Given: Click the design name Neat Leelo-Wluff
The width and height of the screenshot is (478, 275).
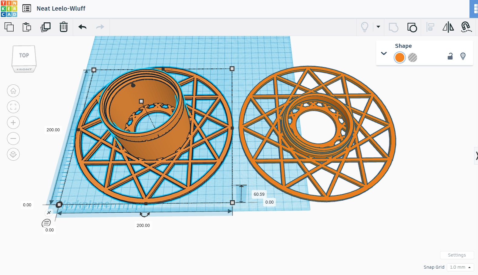Looking at the screenshot, I should coord(61,8).
